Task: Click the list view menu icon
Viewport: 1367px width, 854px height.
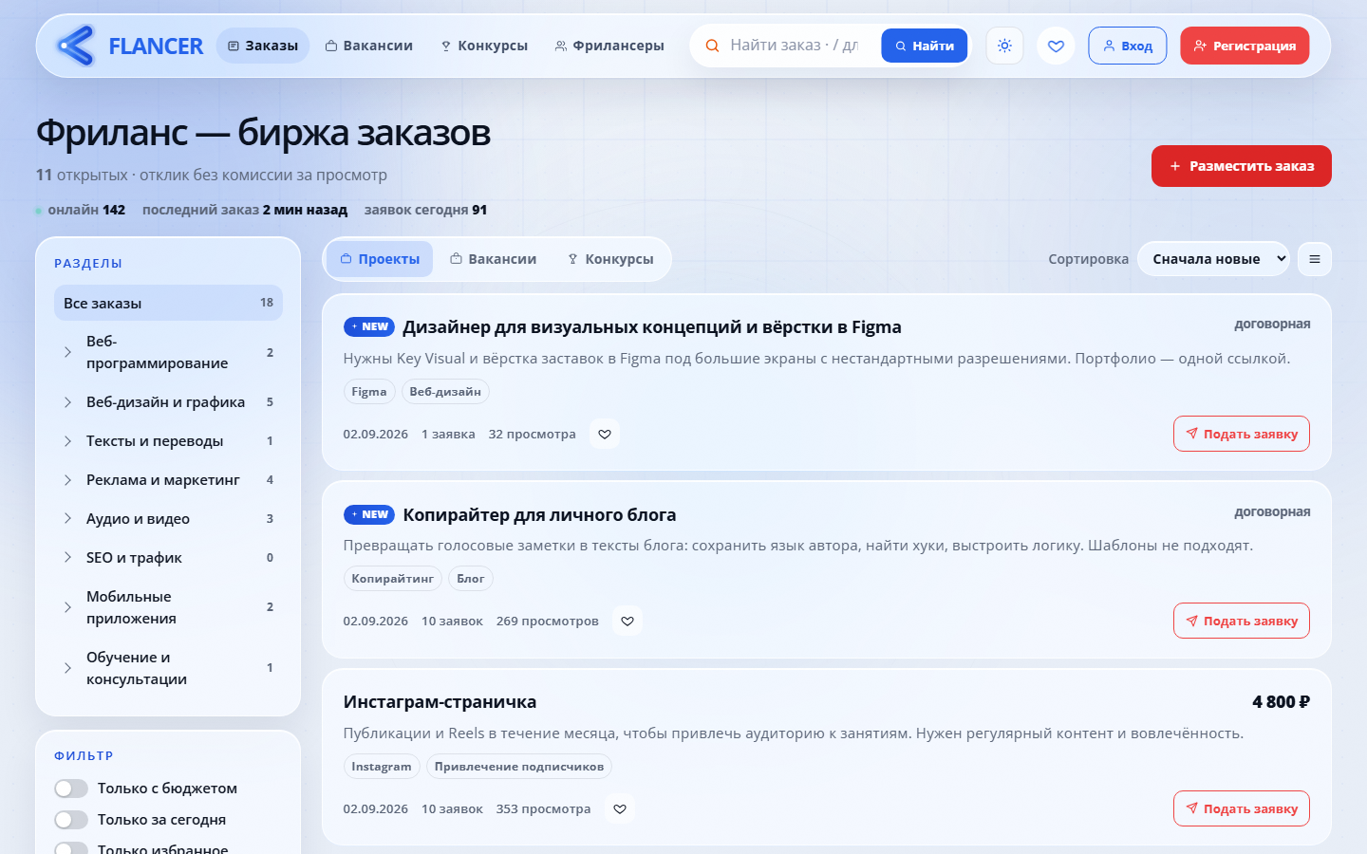Action: coord(1315,259)
